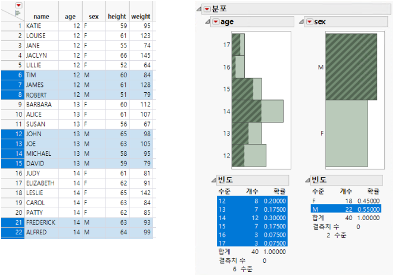Click the row-sort icon in table corner

pos(17,13)
